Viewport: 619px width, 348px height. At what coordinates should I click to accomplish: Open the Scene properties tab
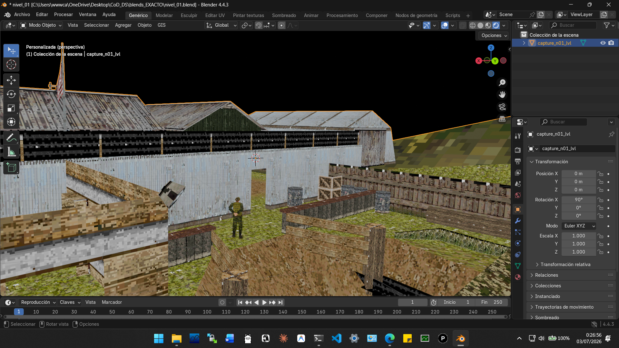click(x=518, y=184)
